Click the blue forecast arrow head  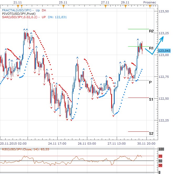pos(162,38)
